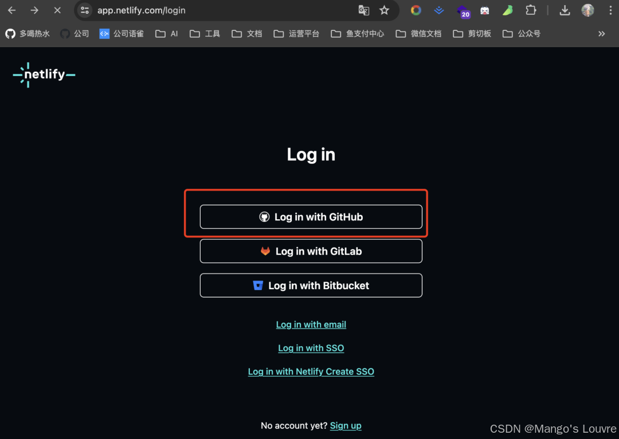The image size is (619, 439).
Task: Open the 多喝热水 GitHub bookmark
Action: [x=28, y=34]
